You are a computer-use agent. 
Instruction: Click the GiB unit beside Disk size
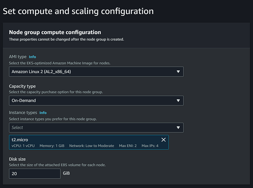pos(66,174)
